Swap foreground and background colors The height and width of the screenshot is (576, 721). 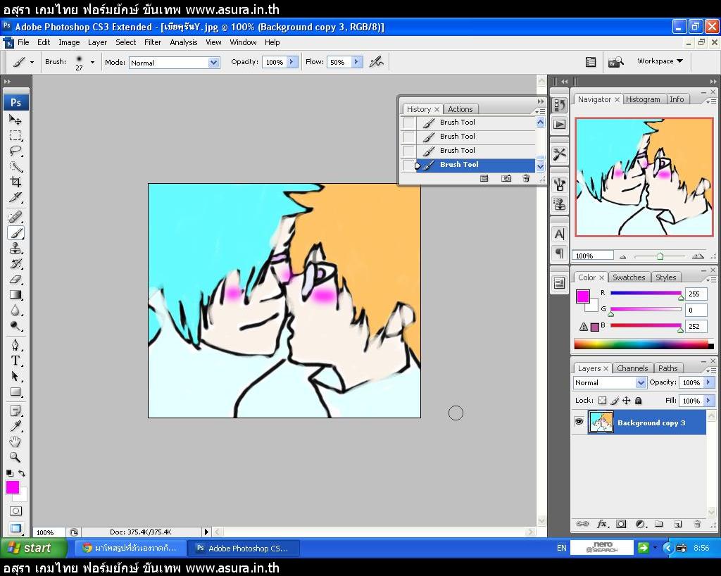click(x=22, y=473)
